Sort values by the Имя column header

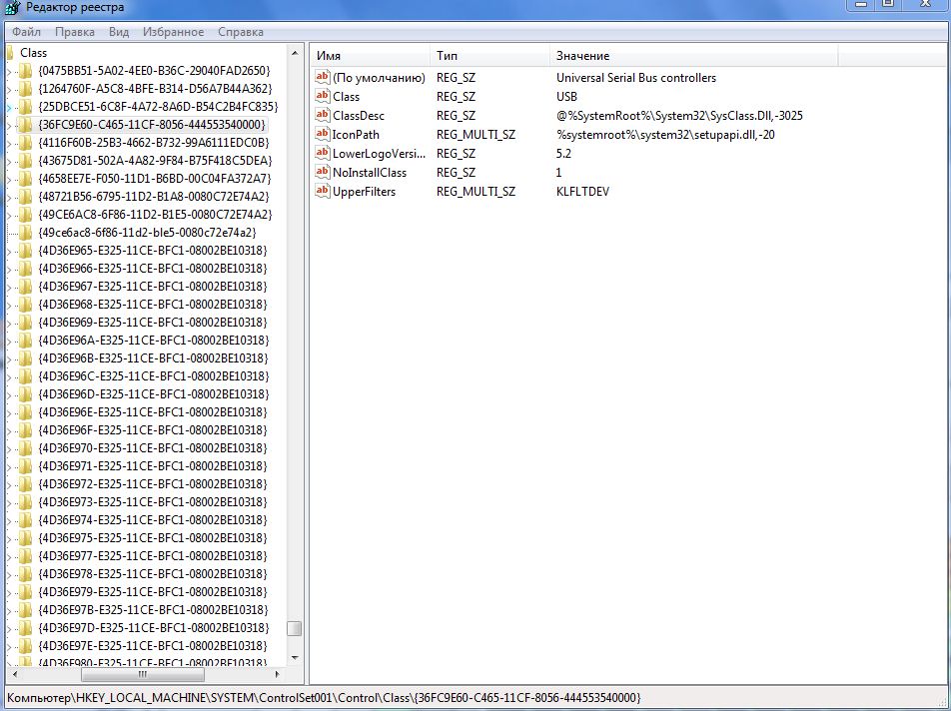pyautogui.click(x=370, y=56)
